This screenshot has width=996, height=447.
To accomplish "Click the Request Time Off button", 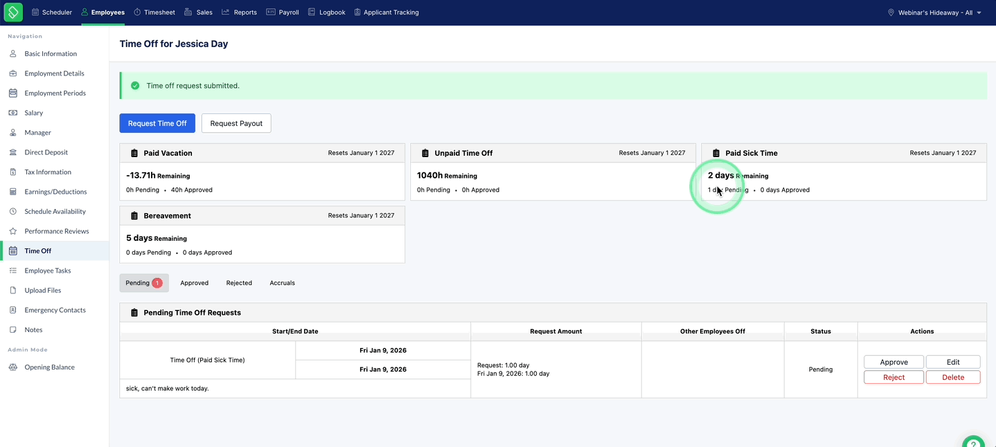I will coord(157,123).
